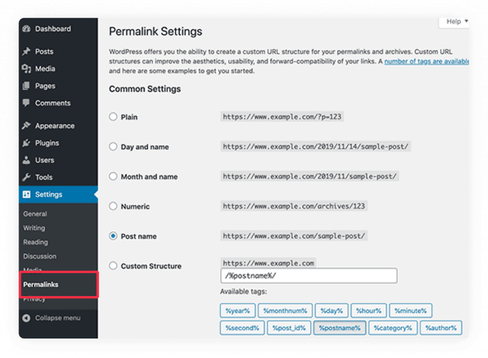488x358 pixels.
Task: Insert the %second% tag
Action: tap(242, 328)
